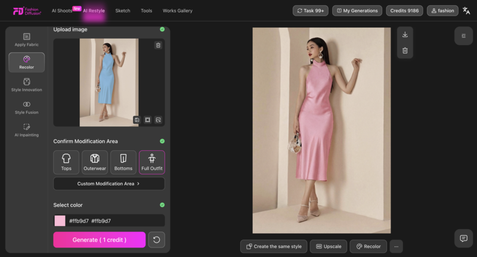Choose the Bottoms modification area
477x257 pixels.
(x=123, y=162)
